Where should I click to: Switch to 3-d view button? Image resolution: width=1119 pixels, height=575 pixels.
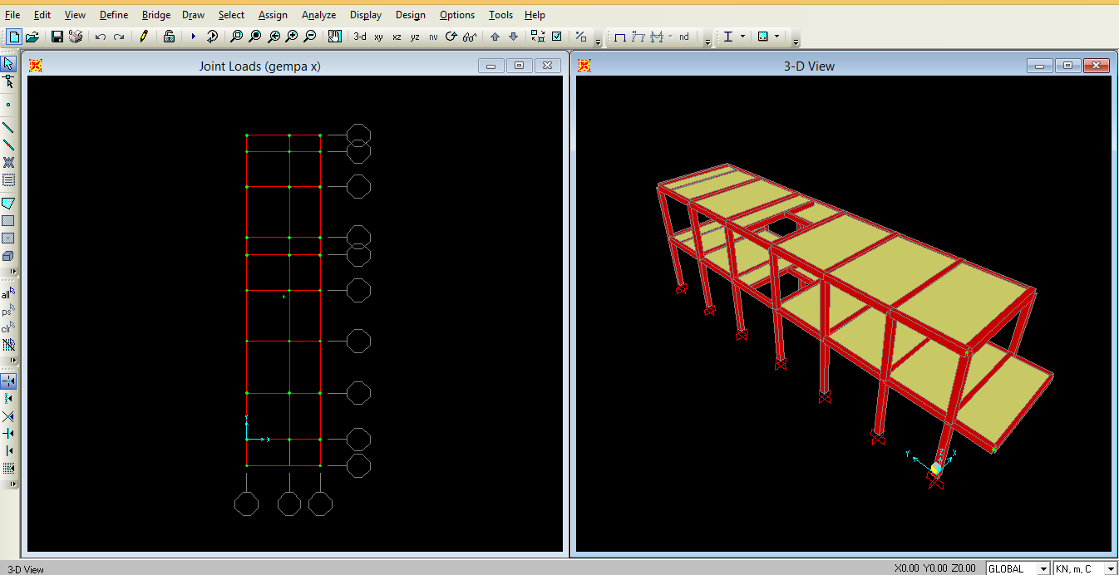click(x=360, y=37)
